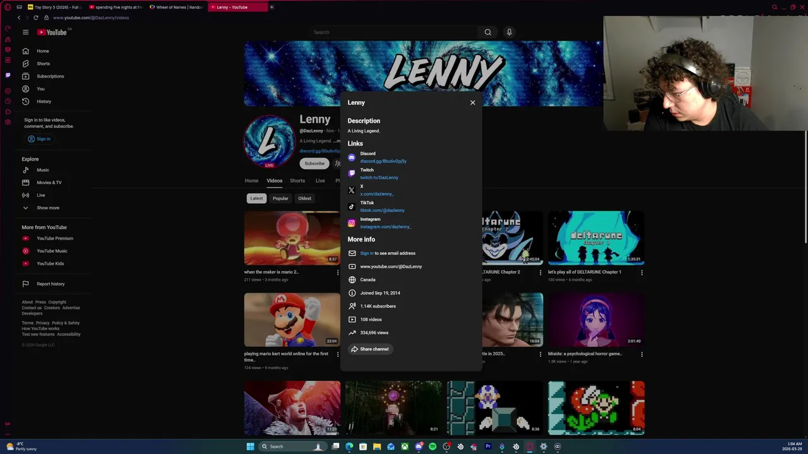Open Xbox app from the taskbar
The height and width of the screenshot is (454, 808).
point(405,446)
